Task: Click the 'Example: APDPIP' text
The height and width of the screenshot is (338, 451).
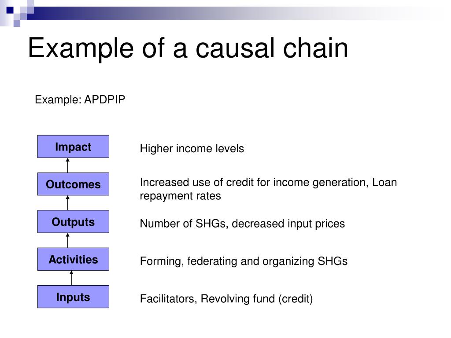Action: 80,100
